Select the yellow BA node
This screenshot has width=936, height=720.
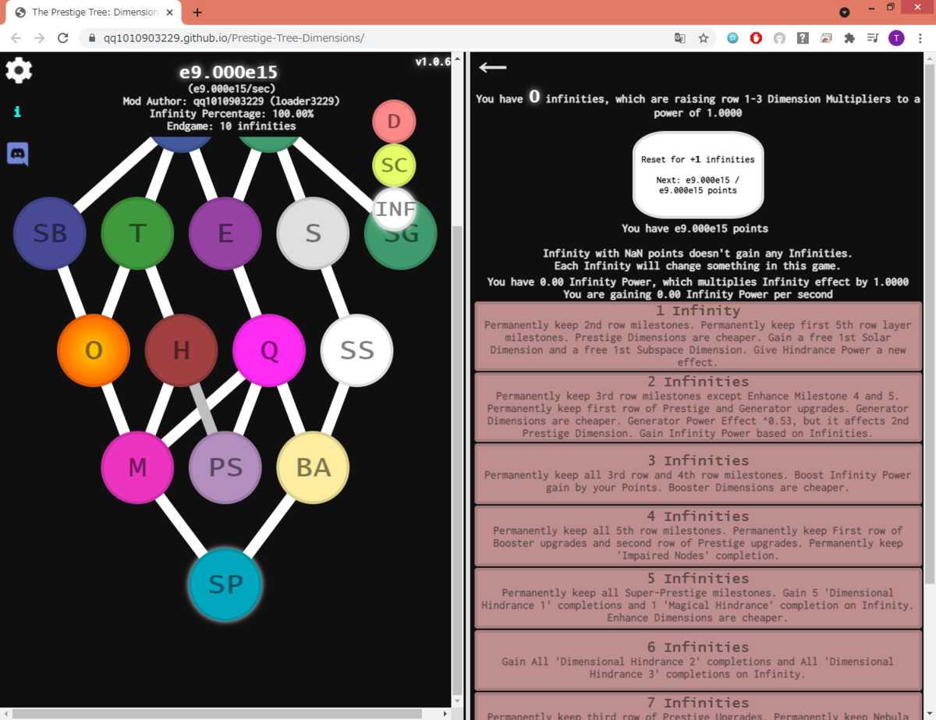(312, 467)
